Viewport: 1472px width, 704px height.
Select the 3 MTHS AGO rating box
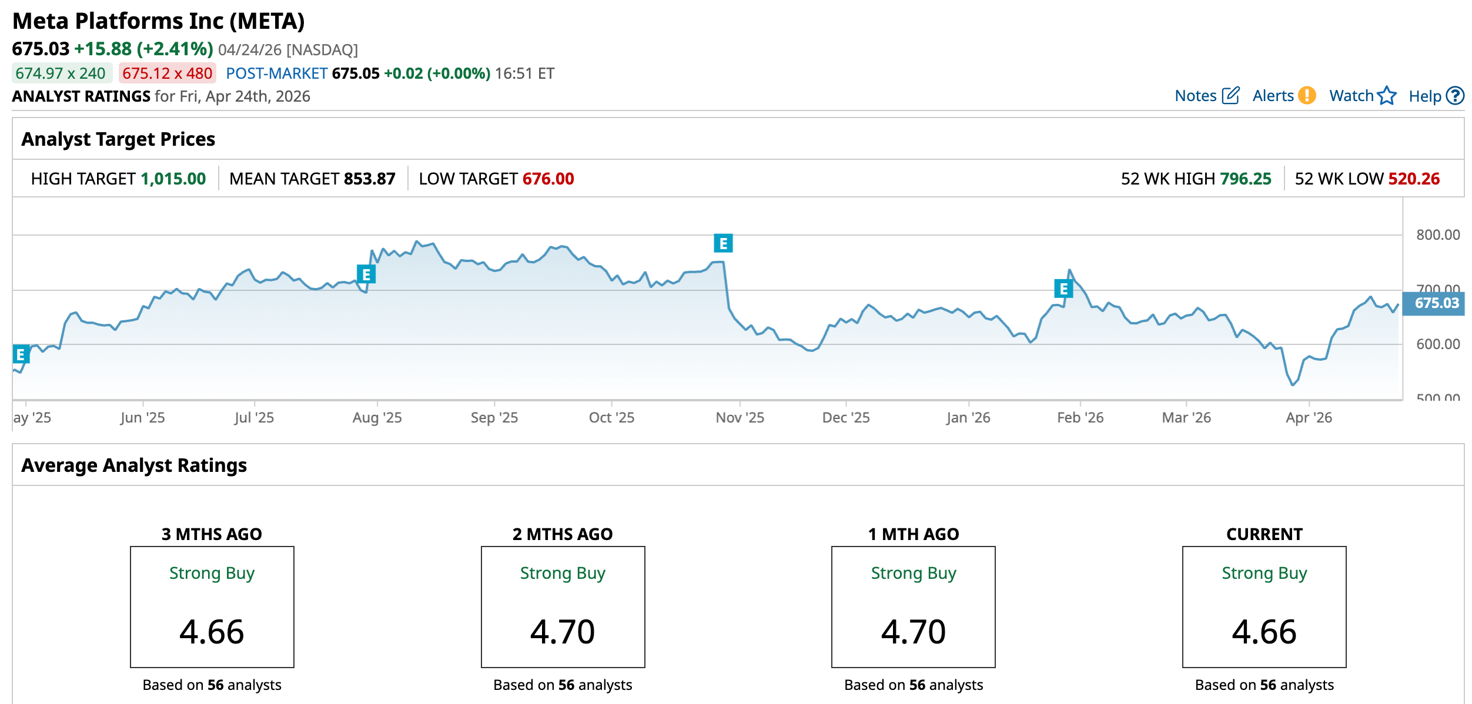point(212,606)
